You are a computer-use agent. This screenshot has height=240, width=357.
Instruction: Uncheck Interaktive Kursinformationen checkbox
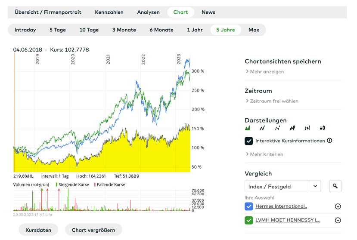pyautogui.click(x=248, y=141)
